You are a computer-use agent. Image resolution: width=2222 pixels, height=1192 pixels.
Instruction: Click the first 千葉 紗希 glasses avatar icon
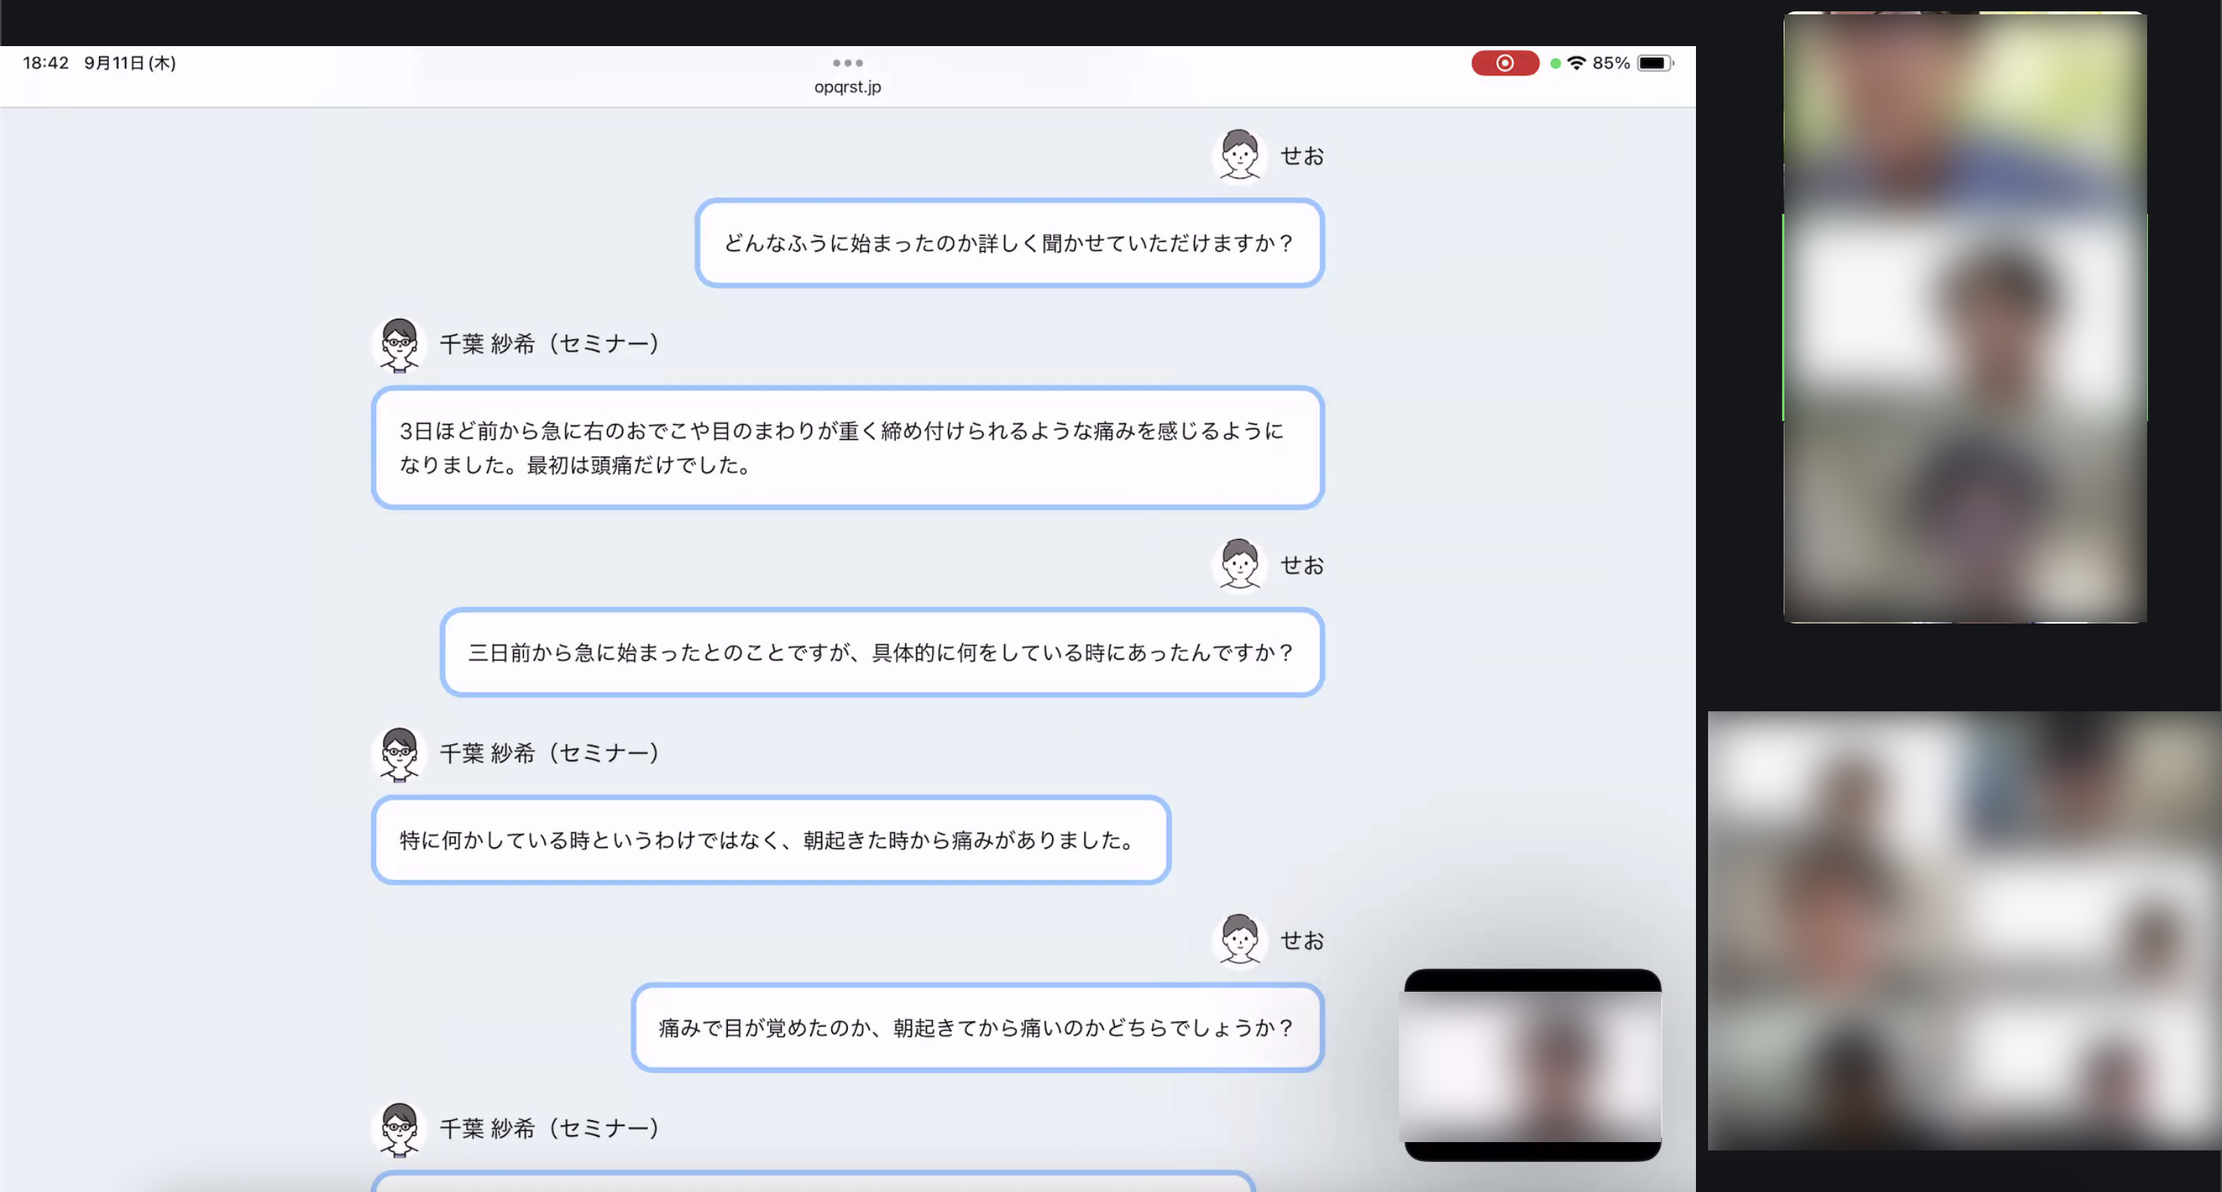click(x=398, y=344)
